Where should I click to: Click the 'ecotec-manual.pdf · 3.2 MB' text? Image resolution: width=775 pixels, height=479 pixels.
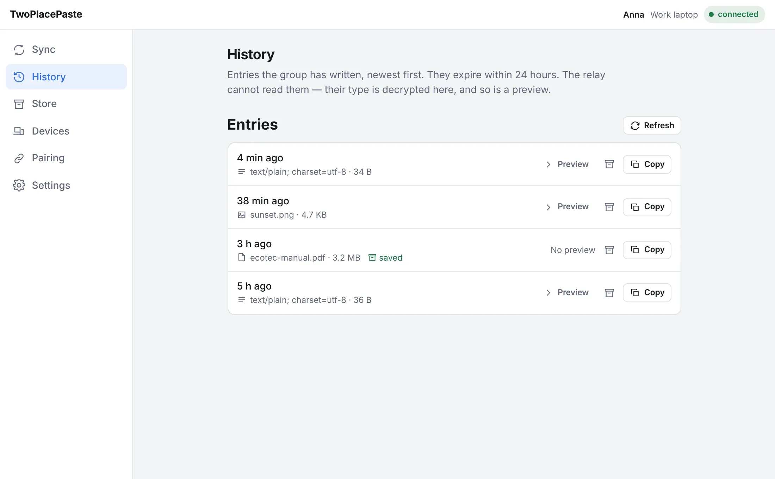(305, 258)
